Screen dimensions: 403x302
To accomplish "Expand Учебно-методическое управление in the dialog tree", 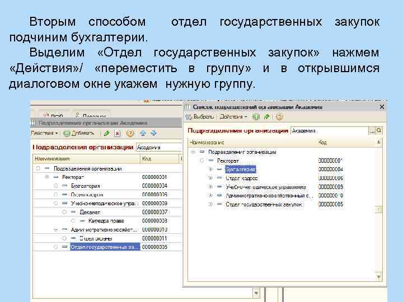I will [210, 187].
